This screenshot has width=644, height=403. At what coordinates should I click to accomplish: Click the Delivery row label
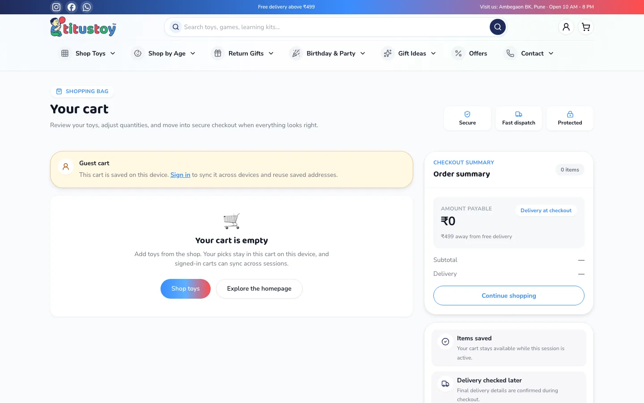[x=445, y=274]
